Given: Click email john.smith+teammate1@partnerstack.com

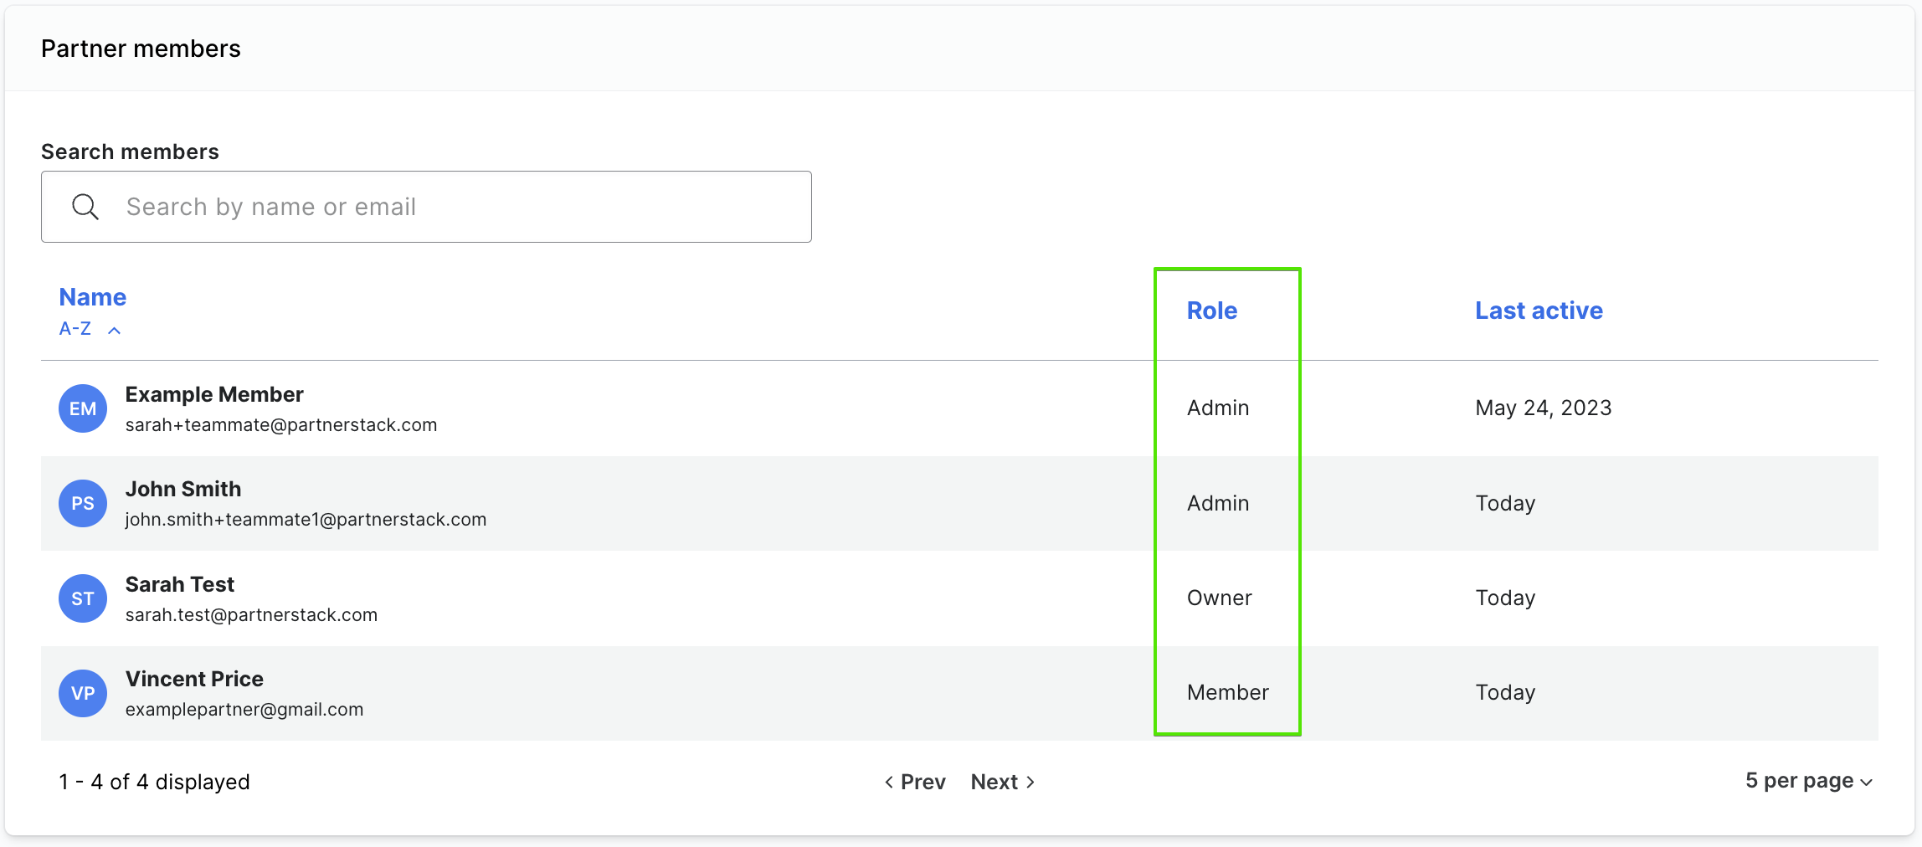Looking at the screenshot, I should pyautogui.click(x=306, y=520).
